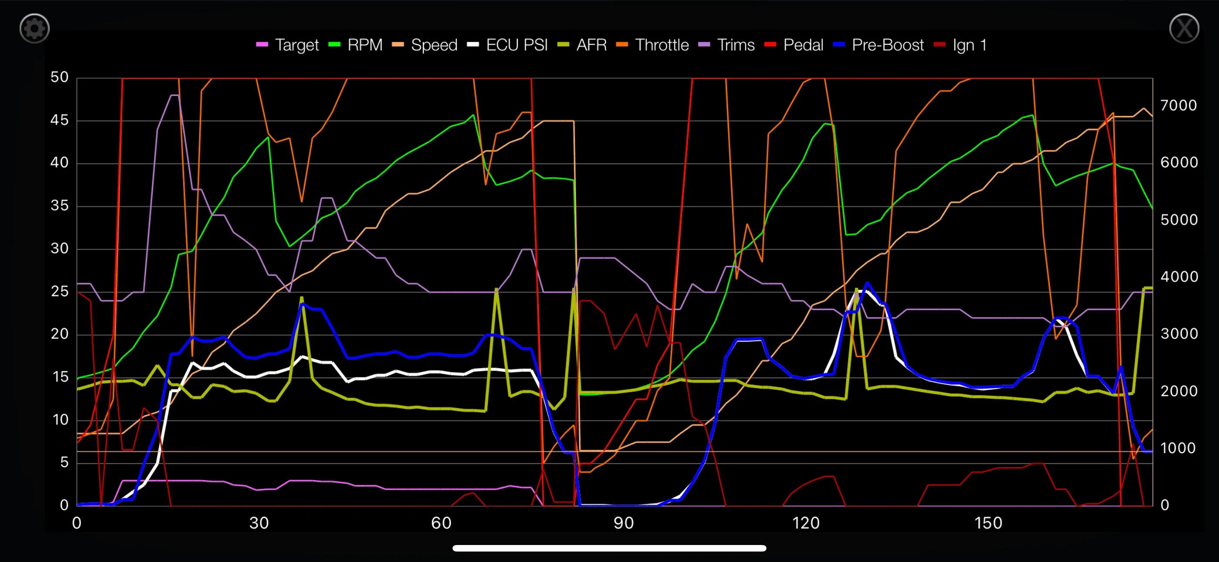This screenshot has width=1219, height=562.
Task: Toggle the AFR series label
Action: (592, 45)
